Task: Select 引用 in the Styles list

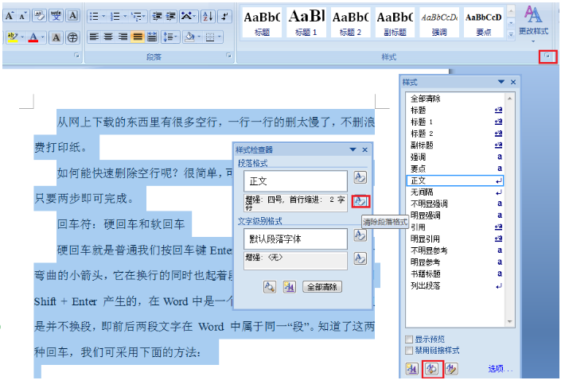Action: coord(454,227)
